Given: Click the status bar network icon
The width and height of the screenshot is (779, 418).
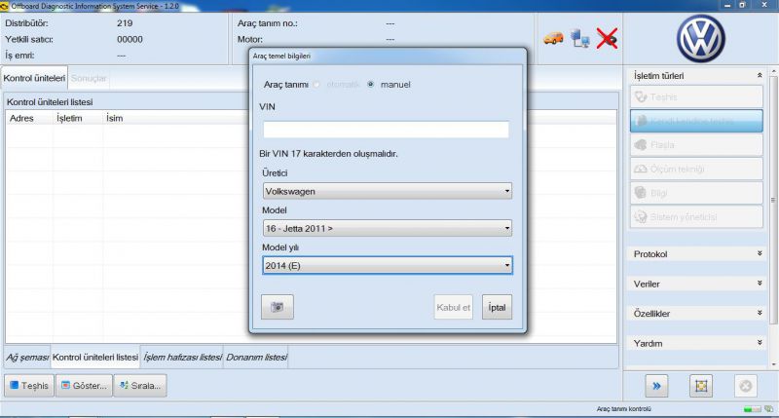Looking at the screenshot, I should pyautogui.click(x=768, y=409).
